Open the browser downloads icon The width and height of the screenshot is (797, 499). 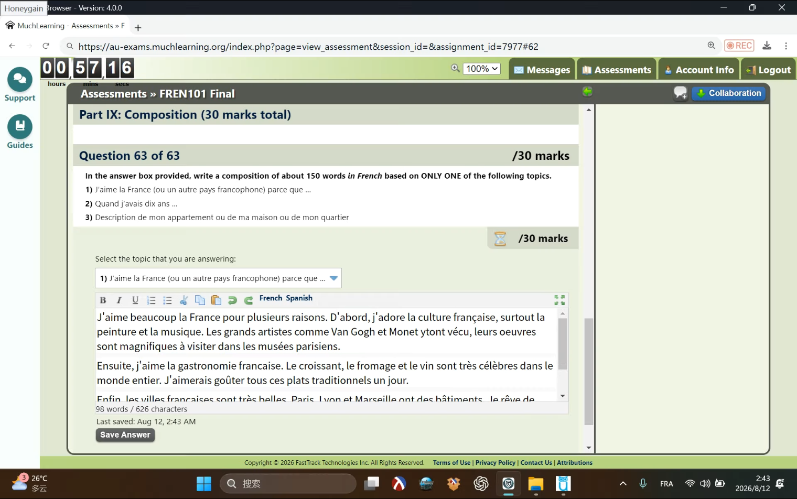(767, 46)
